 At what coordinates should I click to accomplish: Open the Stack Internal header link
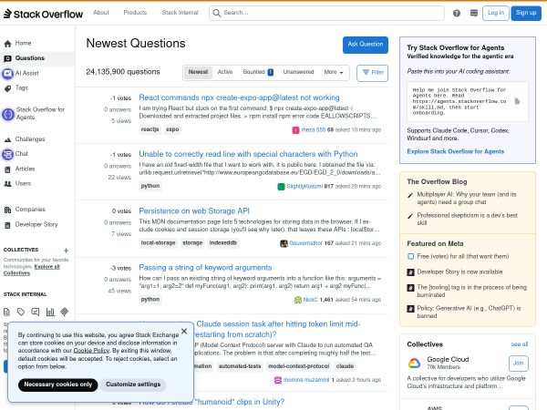click(180, 13)
